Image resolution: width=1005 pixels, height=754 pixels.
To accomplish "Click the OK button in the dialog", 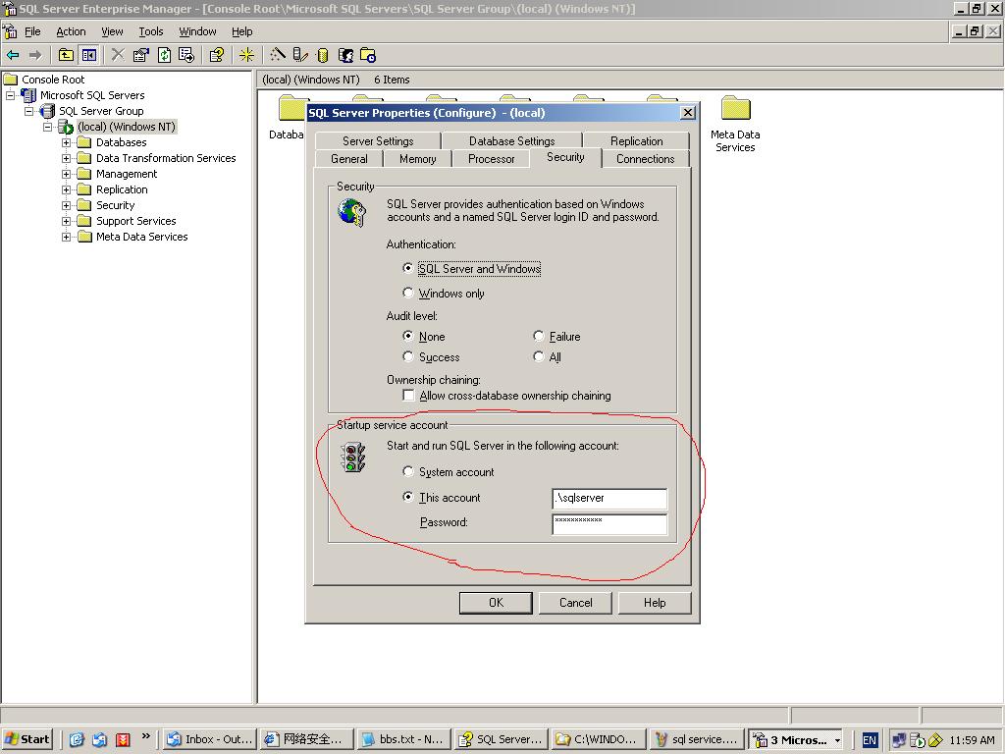I will (x=496, y=603).
